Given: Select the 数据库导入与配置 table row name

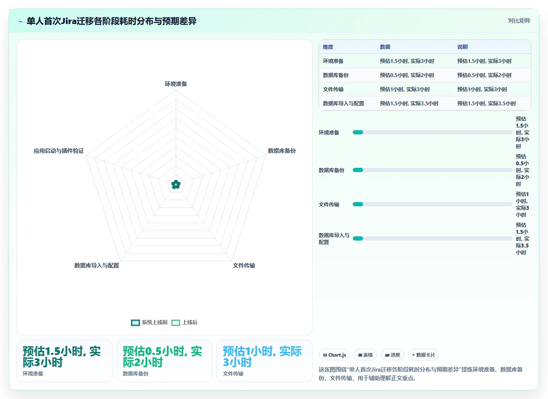Looking at the screenshot, I should point(343,104).
